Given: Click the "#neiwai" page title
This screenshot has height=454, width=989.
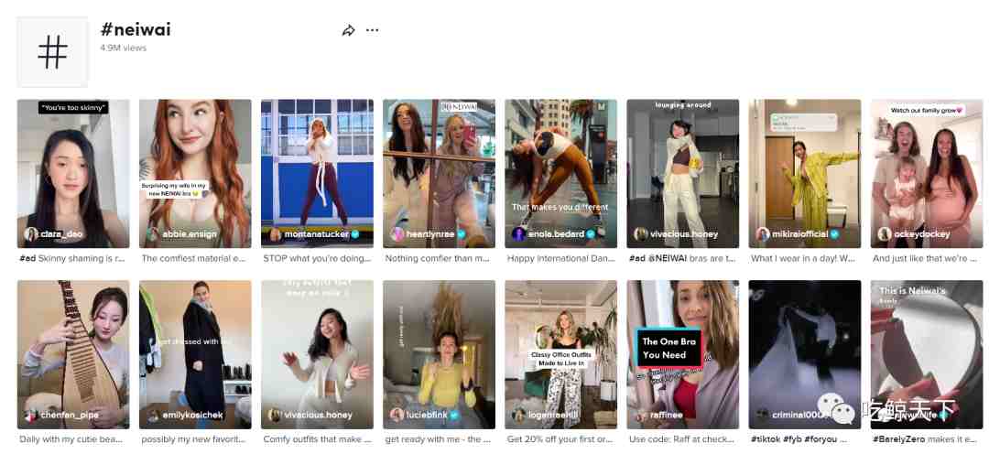Looking at the screenshot, I should pos(136,29).
